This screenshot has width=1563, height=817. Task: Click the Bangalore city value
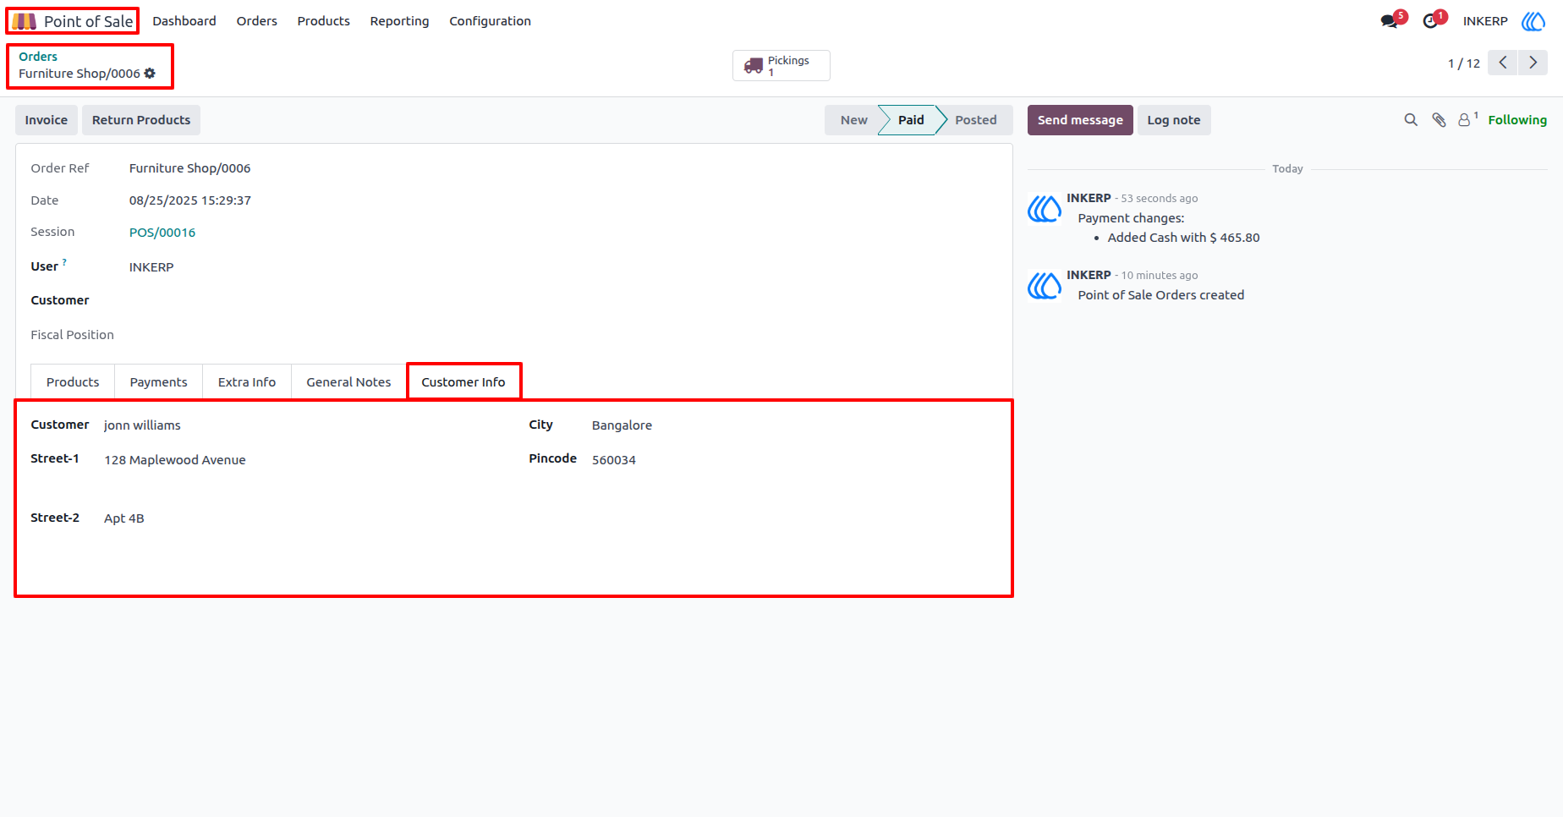tap(622, 425)
